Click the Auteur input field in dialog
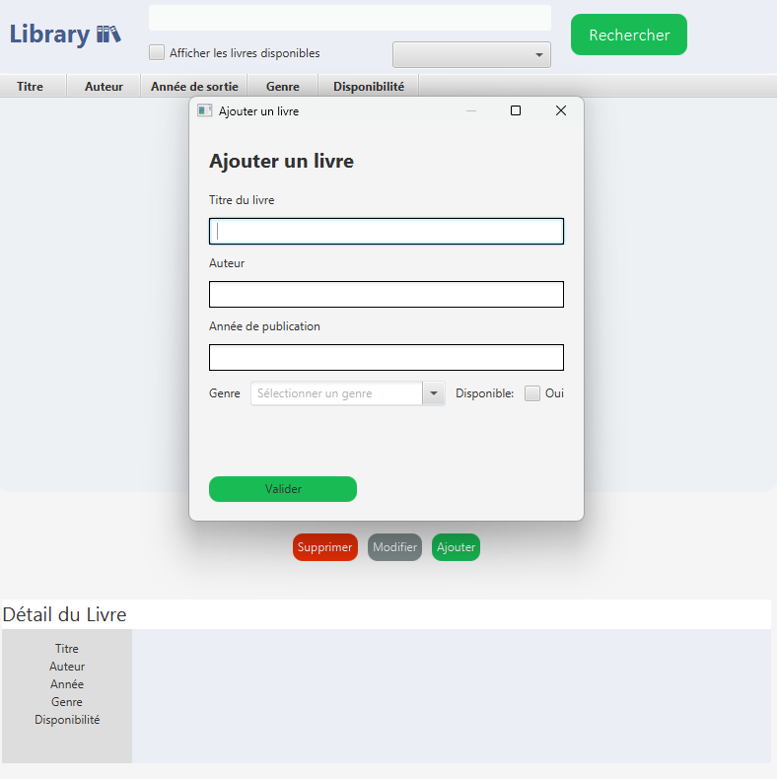The image size is (777, 779). [387, 294]
